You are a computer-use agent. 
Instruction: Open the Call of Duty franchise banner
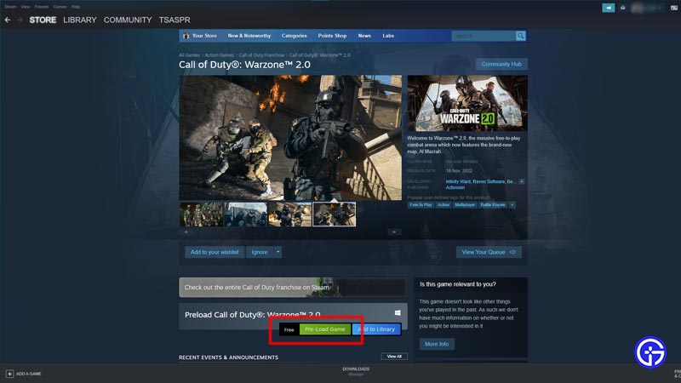(293, 288)
